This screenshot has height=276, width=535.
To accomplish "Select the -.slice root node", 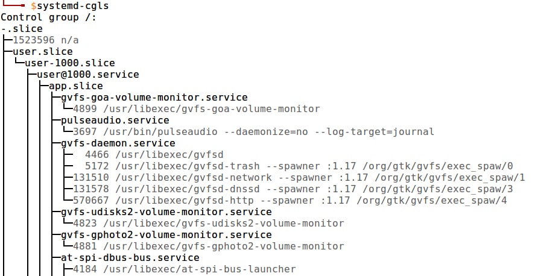I will [x=22, y=28].
